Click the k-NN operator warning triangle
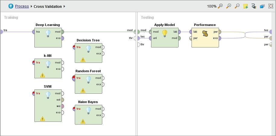This screenshot has width=276, height=136. coord(43,75)
